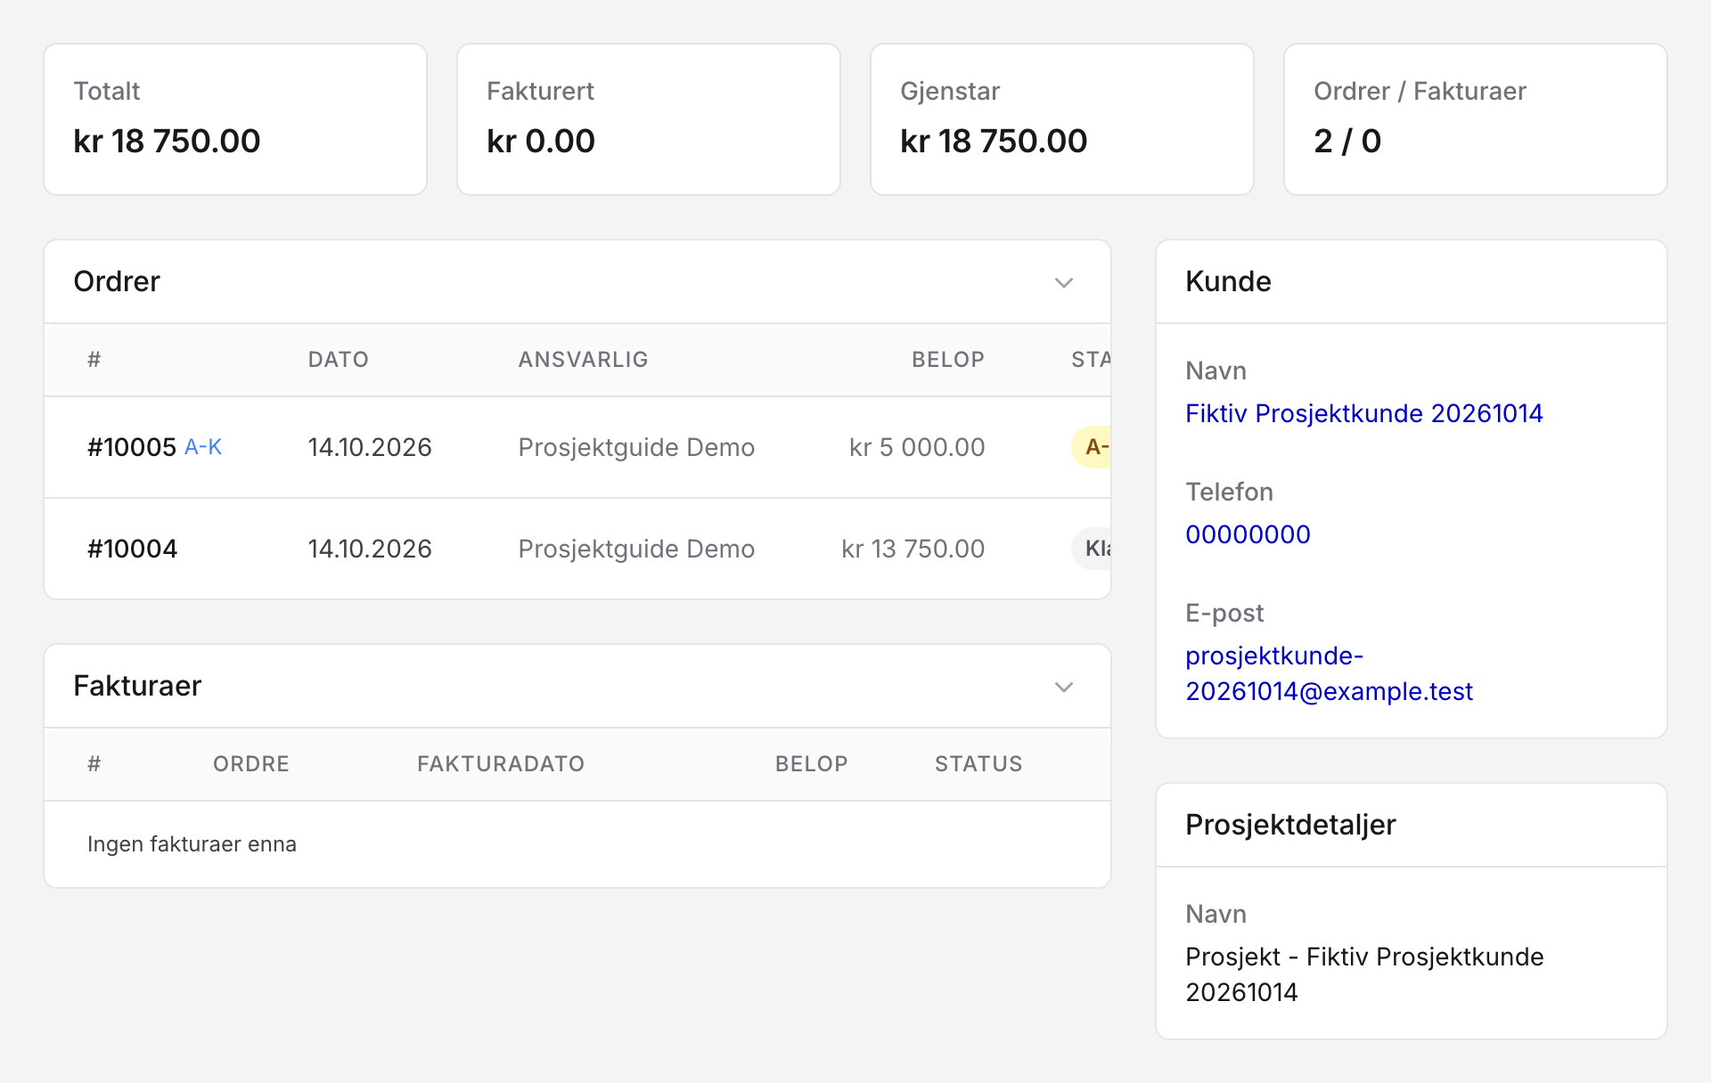Click the Kunde panel heading
The image size is (1711, 1083).
(x=1228, y=281)
